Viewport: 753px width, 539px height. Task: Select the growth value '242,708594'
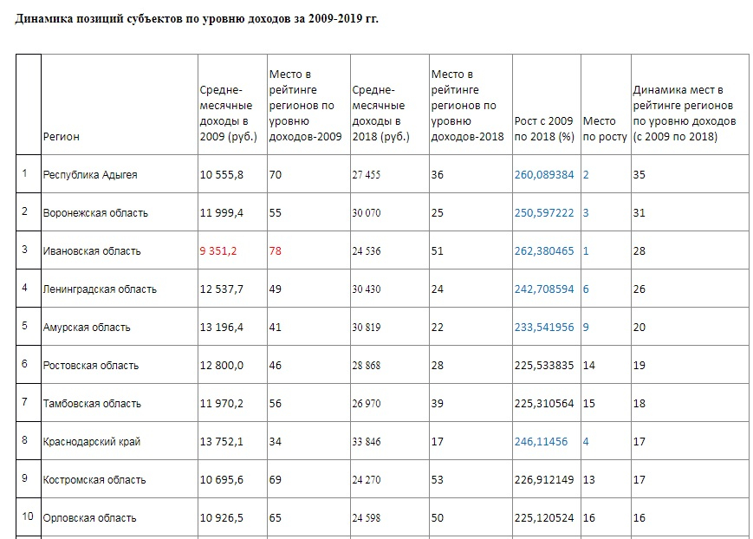pyautogui.click(x=544, y=289)
